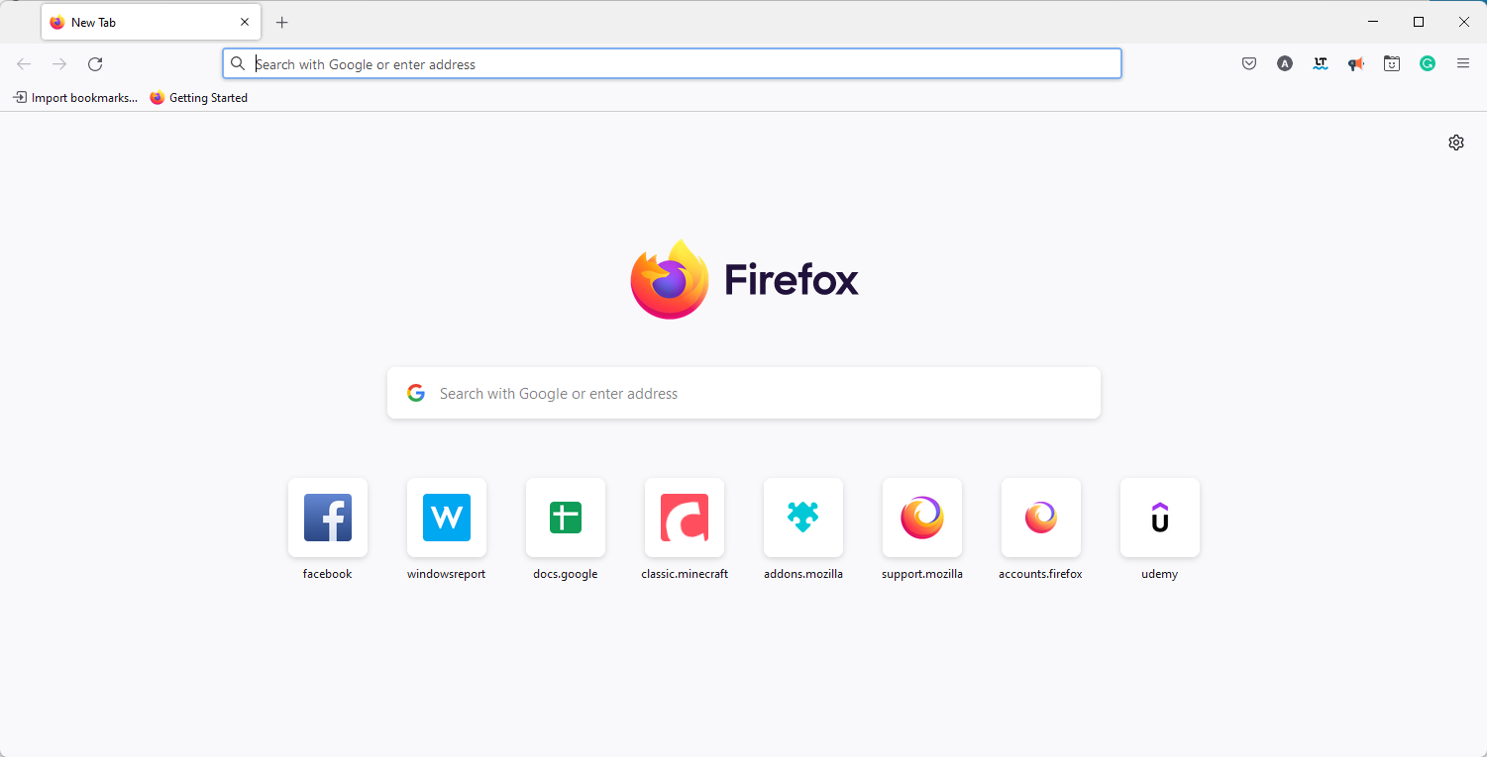Maximize the Firefox window

1419,22
